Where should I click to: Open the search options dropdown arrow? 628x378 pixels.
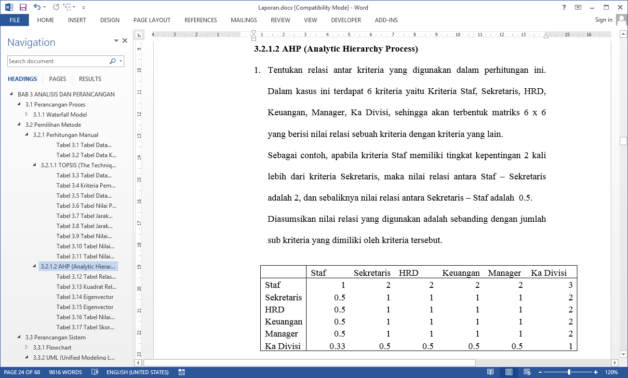click(121, 61)
